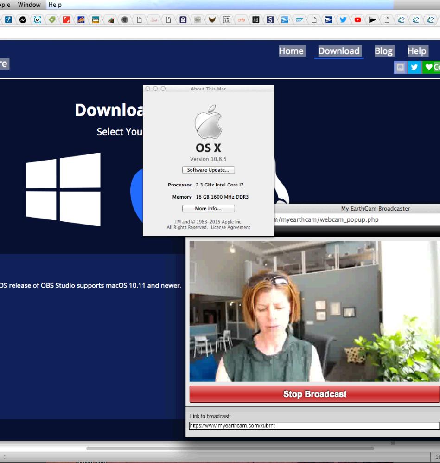
Task: Click the green heart Contribute button
Action: tap(431, 67)
